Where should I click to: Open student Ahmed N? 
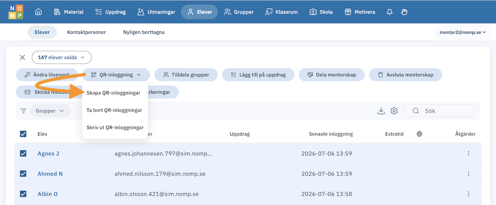click(x=50, y=174)
